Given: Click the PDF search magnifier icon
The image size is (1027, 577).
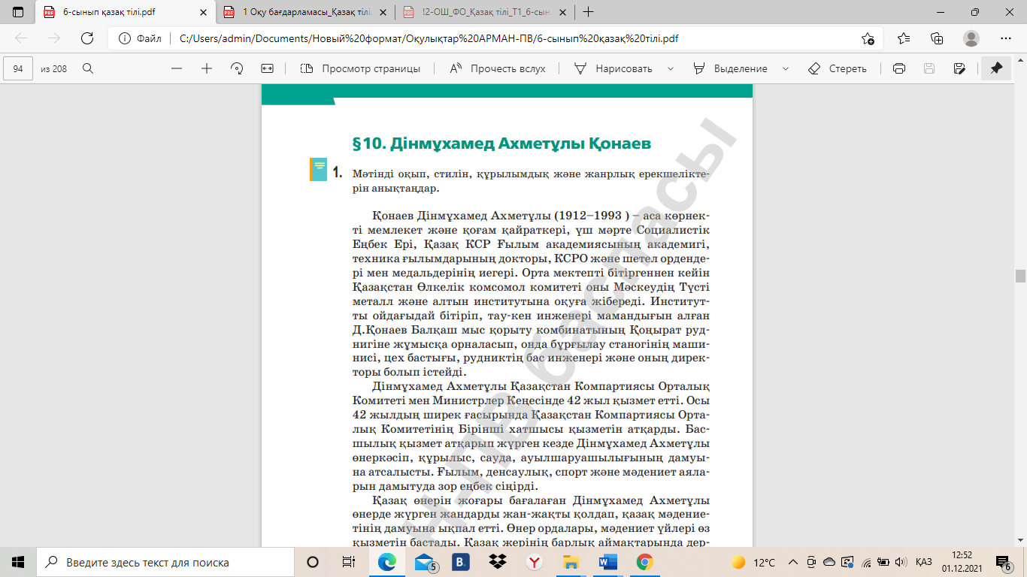Looking at the screenshot, I should click(88, 68).
